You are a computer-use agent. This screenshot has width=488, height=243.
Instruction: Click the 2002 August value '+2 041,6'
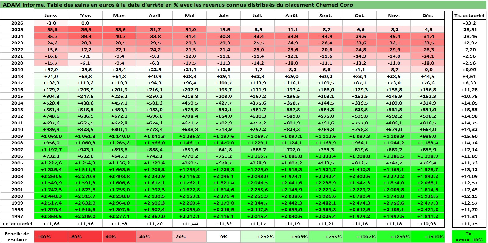coord(291,183)
